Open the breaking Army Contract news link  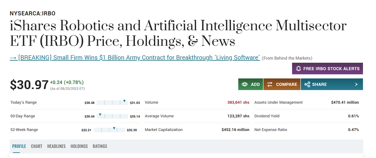coord(135,58)
